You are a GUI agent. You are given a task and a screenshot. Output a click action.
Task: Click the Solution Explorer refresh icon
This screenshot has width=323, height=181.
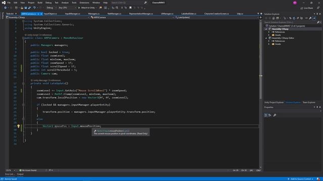(x=294, y=18)
